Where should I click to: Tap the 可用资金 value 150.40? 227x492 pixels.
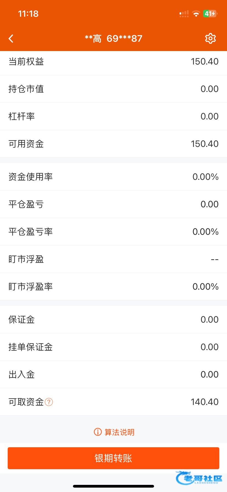(205, 144)
